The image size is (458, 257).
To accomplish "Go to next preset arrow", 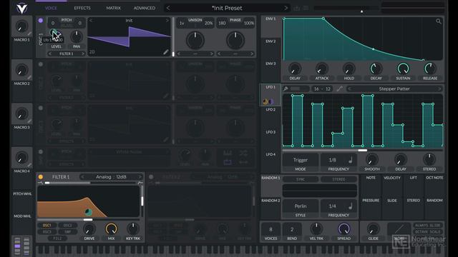I will click(x=286, y=8).
